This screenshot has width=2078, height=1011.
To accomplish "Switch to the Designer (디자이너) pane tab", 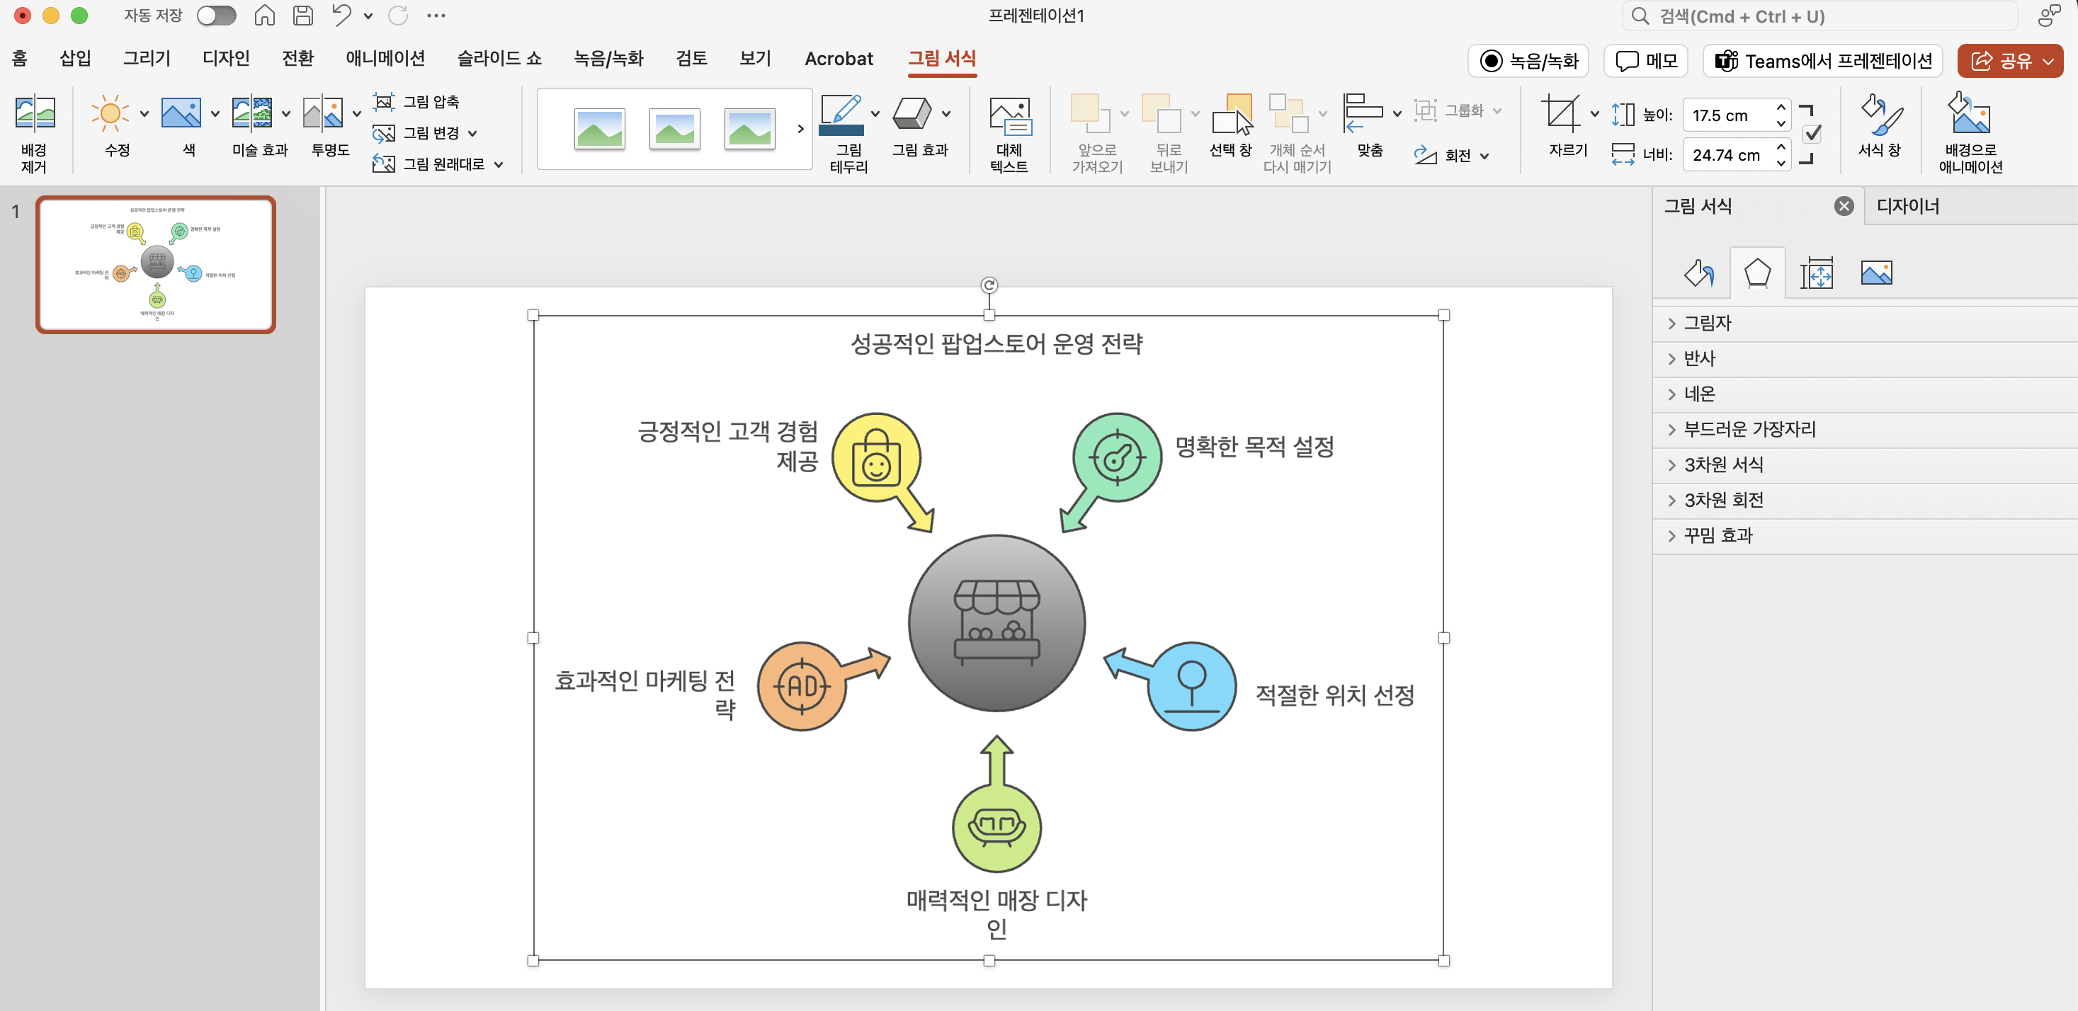I will click(1907, 207).
